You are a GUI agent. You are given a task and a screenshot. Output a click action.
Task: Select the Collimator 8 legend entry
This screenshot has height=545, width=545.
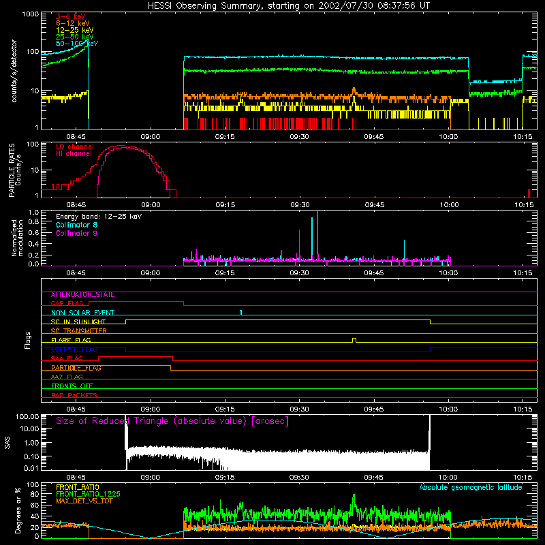(76, 225)
